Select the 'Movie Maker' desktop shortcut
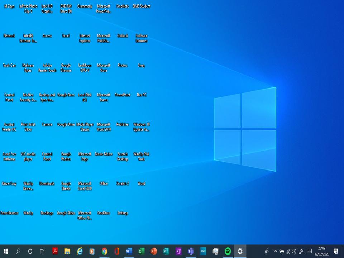Viewport: 344px width, 258px height. point(104,154)
